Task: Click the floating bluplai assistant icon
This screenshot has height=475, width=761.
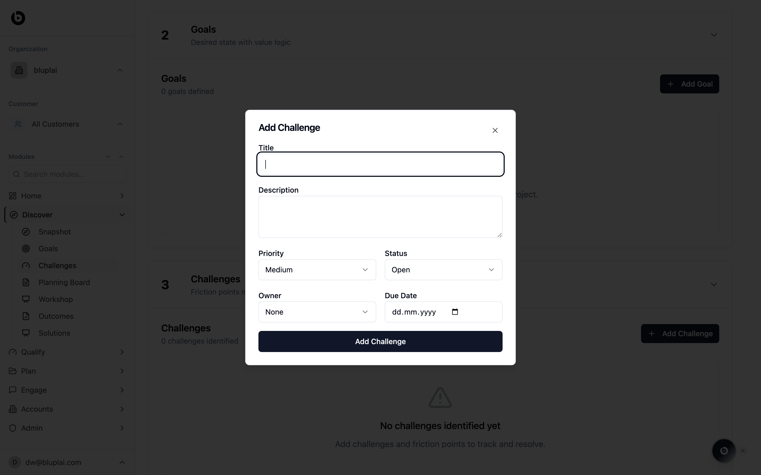Action: pos(723,451)
